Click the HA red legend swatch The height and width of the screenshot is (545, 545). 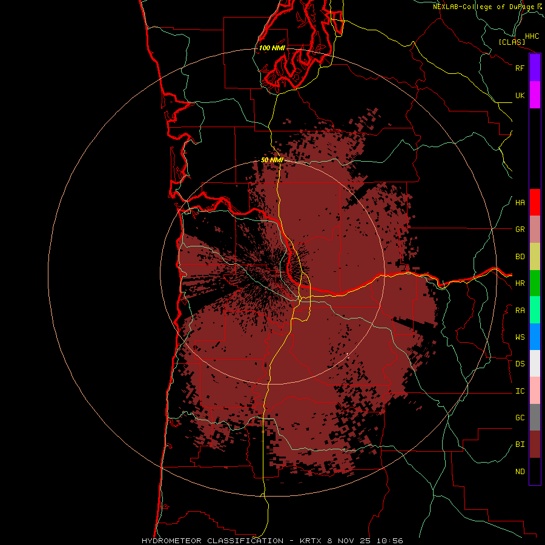tap(535, 202)
